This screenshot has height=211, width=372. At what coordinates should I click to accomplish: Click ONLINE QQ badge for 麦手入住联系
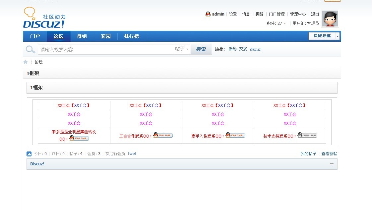[x=235, y=135]
